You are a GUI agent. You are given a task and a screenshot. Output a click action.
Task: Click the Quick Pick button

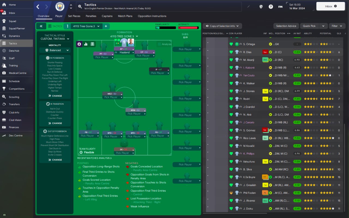tap(309, 26)
